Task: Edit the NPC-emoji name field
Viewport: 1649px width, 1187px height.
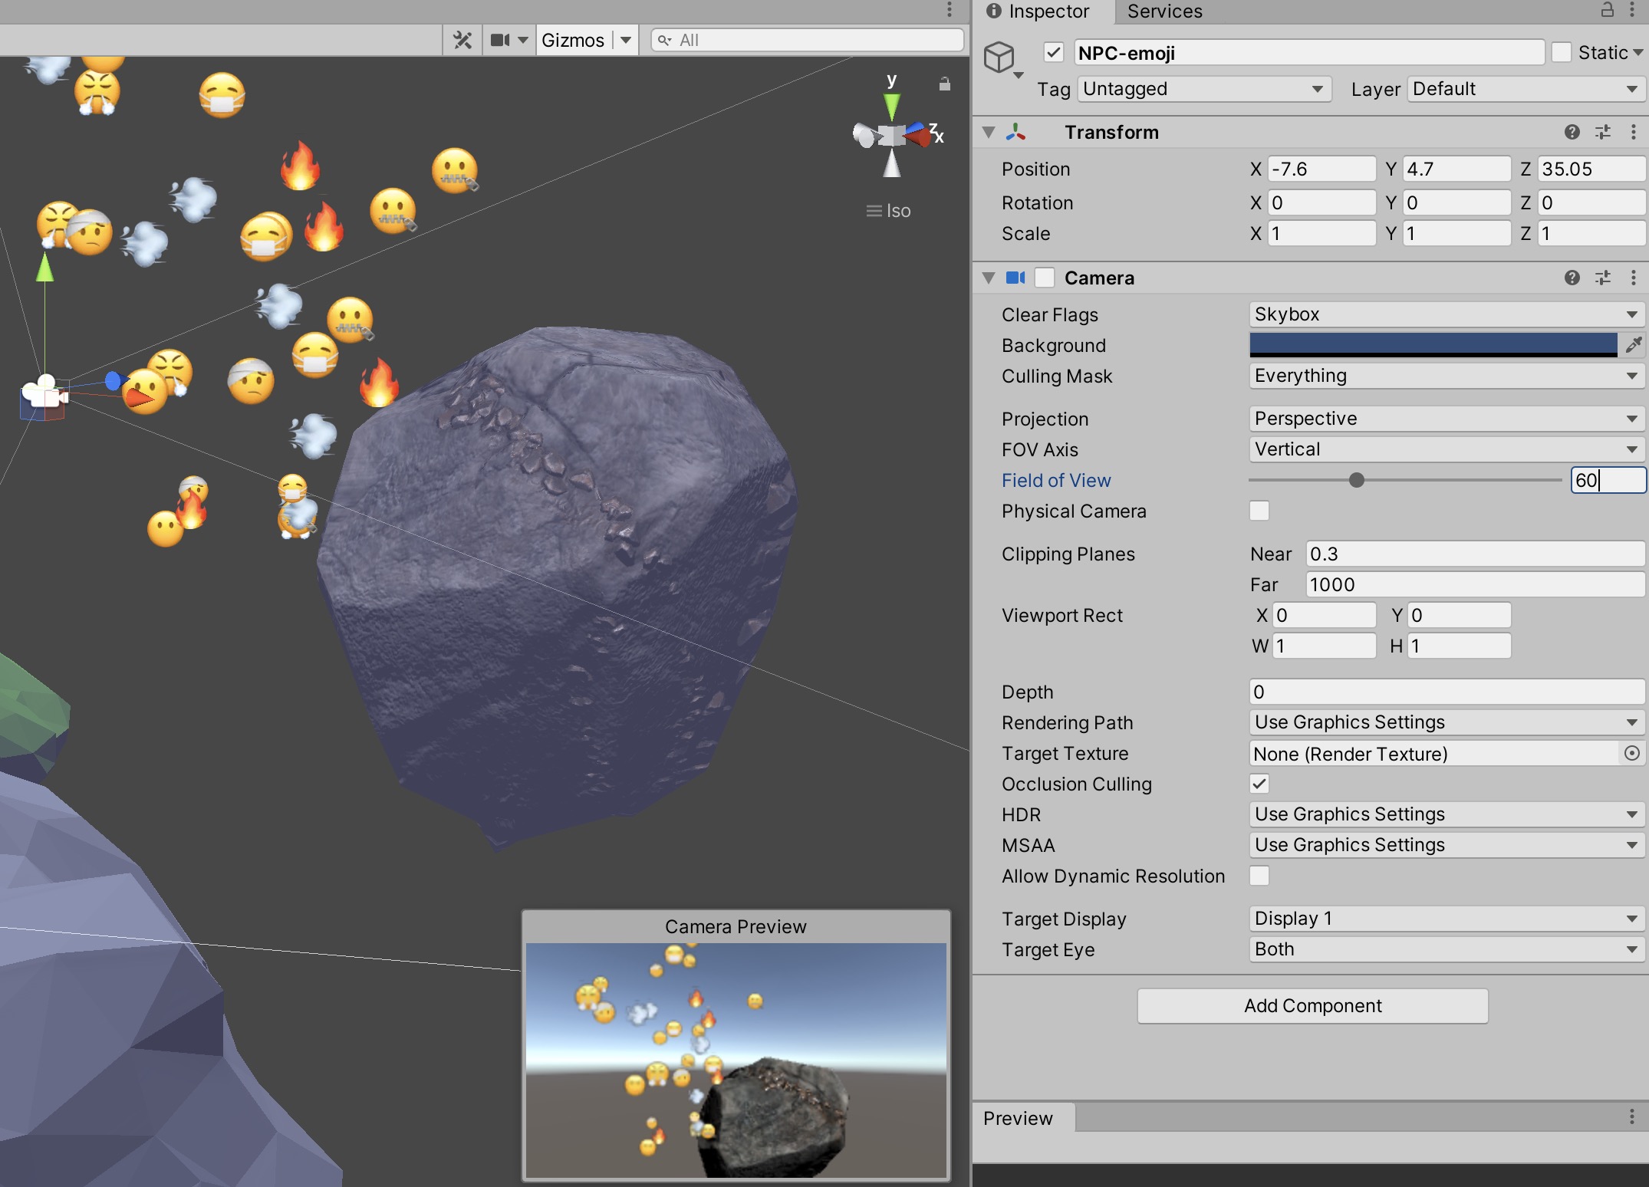Action: (x=1308, y=53)
